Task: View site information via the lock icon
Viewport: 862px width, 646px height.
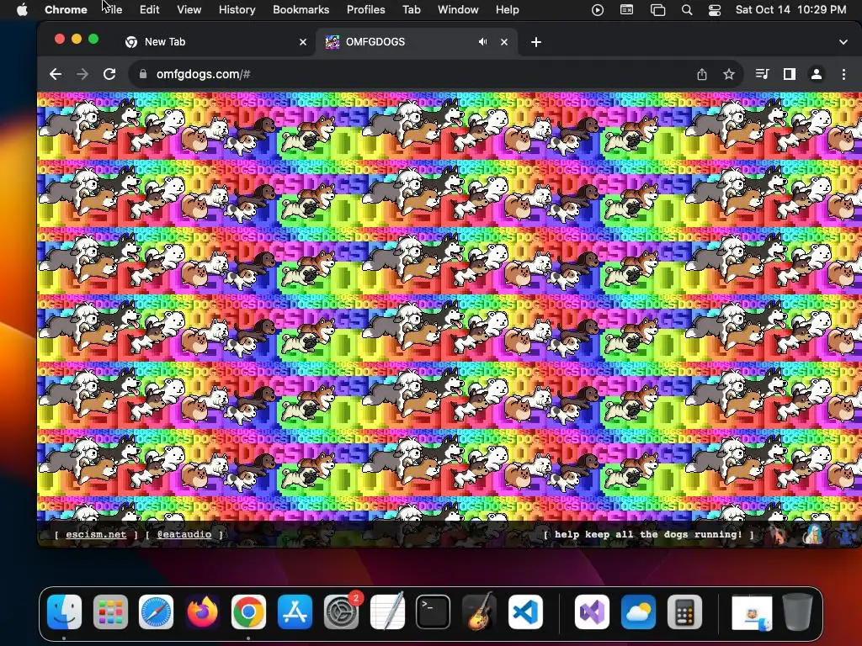Action: click(x=143, y=74)
